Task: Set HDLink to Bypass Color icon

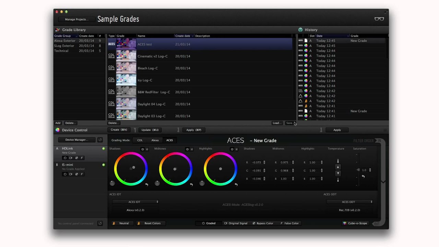Action: point(76,158)
